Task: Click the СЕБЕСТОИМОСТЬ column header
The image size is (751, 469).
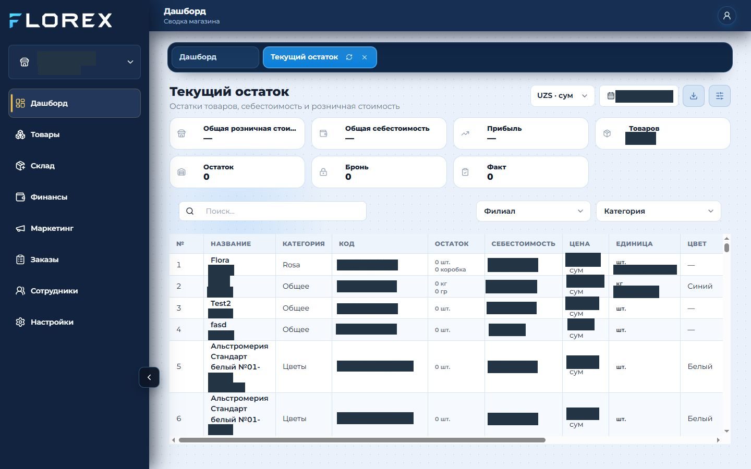Action: click(x=523, y=244)
